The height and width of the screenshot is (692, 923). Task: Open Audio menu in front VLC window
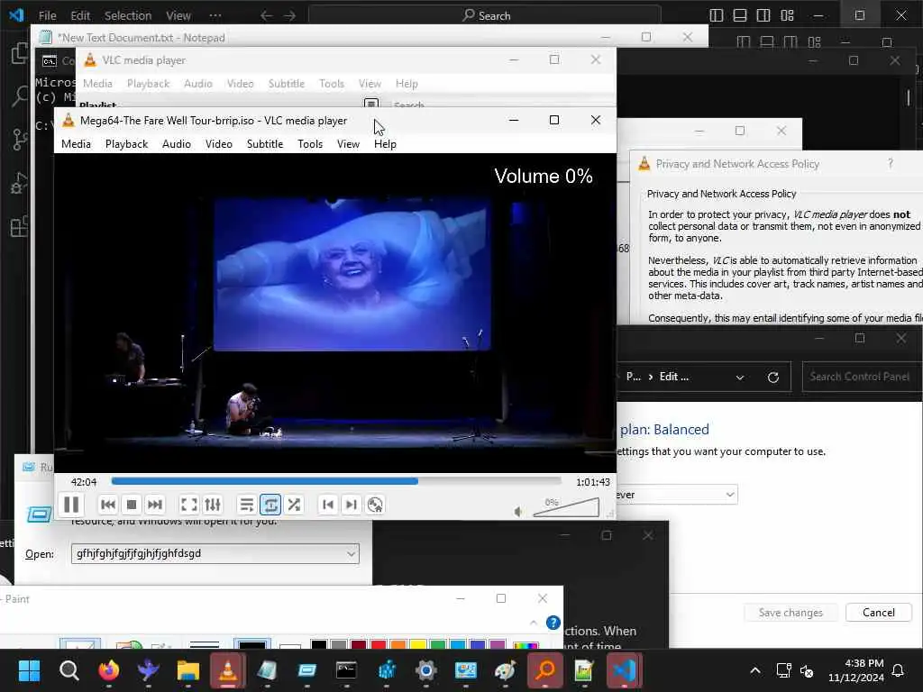(177, 143)
